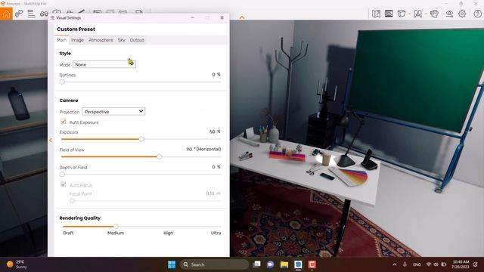Click the VR headset icon
The image size is (484, 272).
coord(434,14)
